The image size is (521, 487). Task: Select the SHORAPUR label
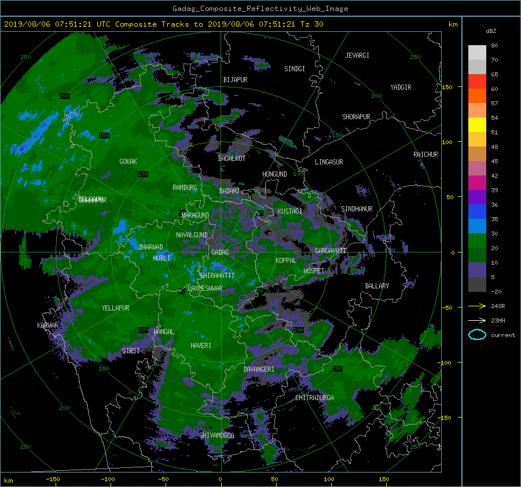pos(356,117)
